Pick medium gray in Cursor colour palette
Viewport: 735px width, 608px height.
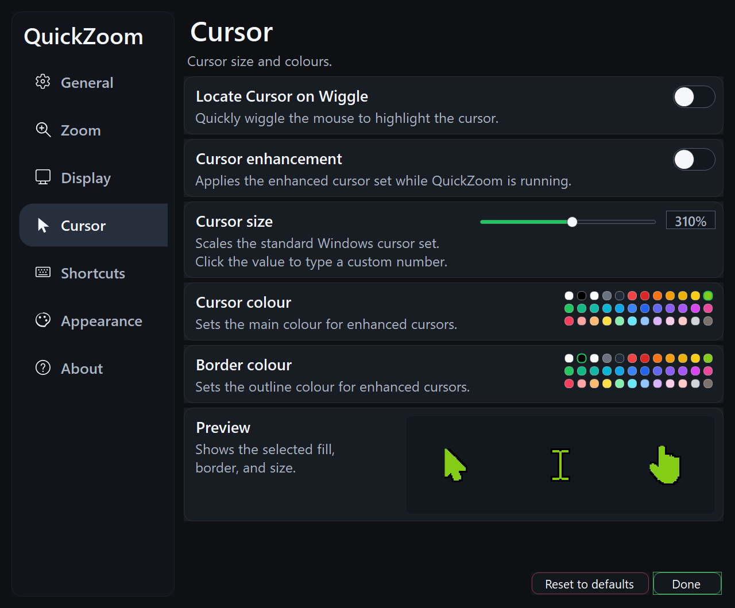607,296
